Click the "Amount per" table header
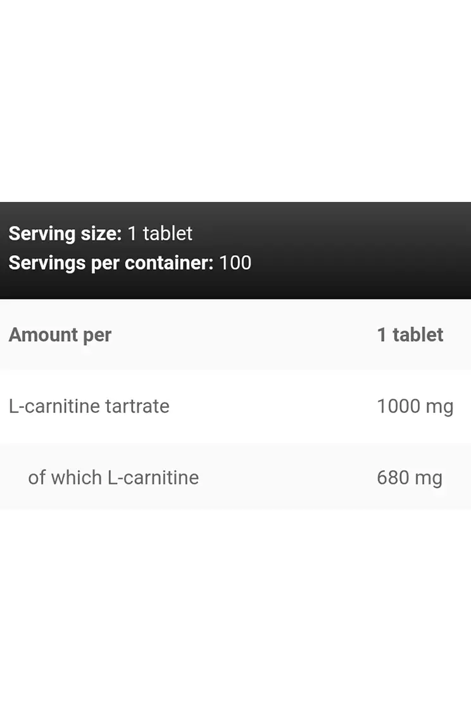471x714 pixels. click(x=60, y=335)
